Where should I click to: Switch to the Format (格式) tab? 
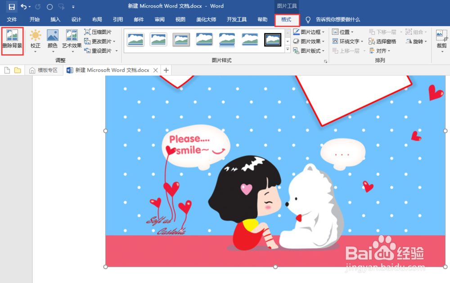[286, 19]
